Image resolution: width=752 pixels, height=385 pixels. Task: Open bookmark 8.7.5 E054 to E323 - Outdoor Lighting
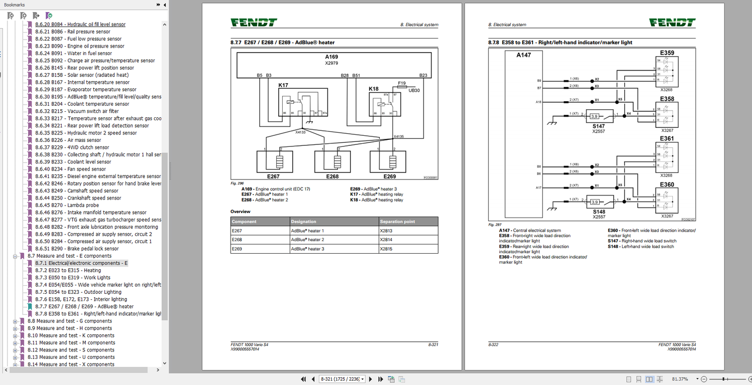(x=78, y=292)
